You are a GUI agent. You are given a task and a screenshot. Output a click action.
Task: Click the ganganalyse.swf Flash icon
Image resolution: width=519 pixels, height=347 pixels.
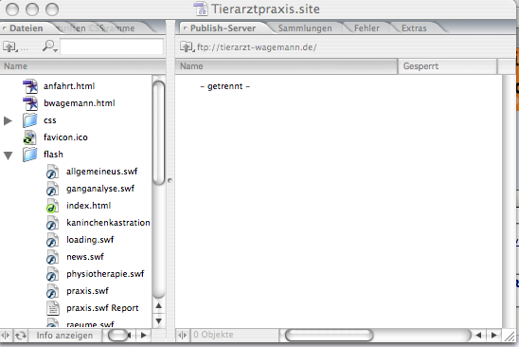[x=52, y=189]
